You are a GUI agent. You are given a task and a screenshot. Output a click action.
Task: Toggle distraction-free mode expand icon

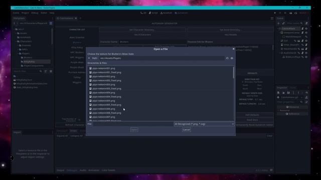[x=272, y=18]
